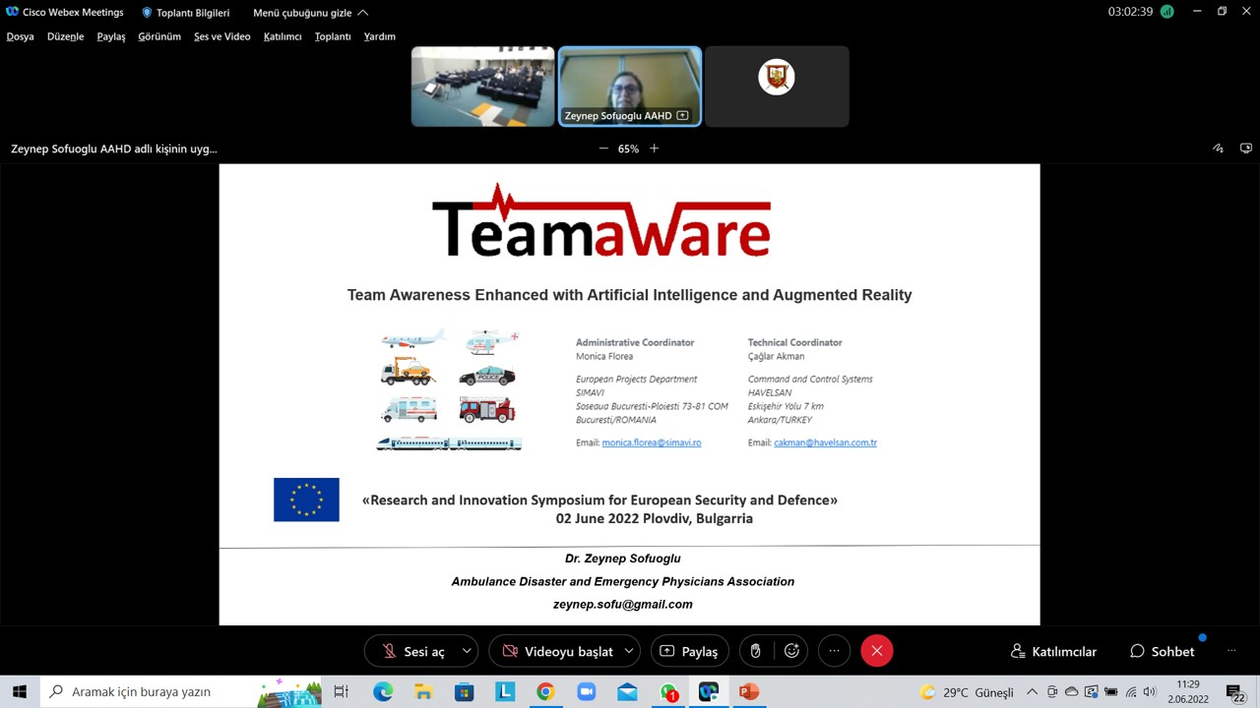The width and height of the screenshot is (1260, 708).
Task: Click the Paylaş share button
Action: [690, 651]
